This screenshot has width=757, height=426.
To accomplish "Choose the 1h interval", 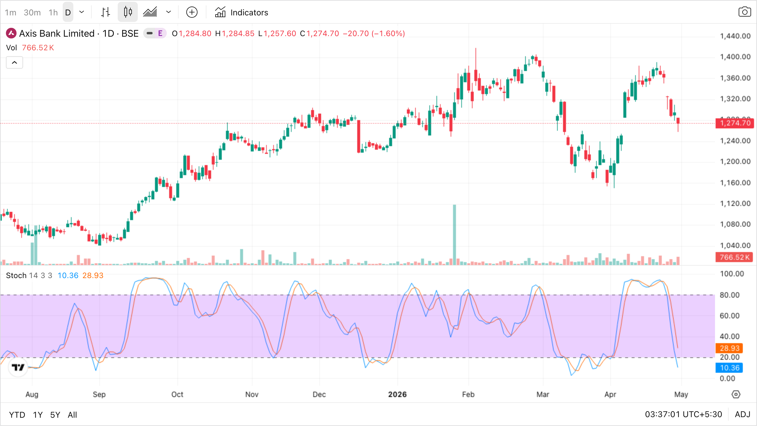I will [x=53, y=12].
